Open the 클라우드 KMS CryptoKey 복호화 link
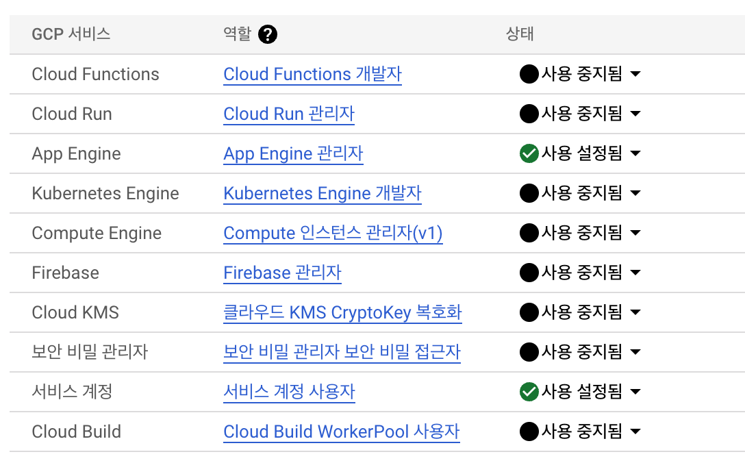This screenshot has height=463, width=745. tap(342, 312)
